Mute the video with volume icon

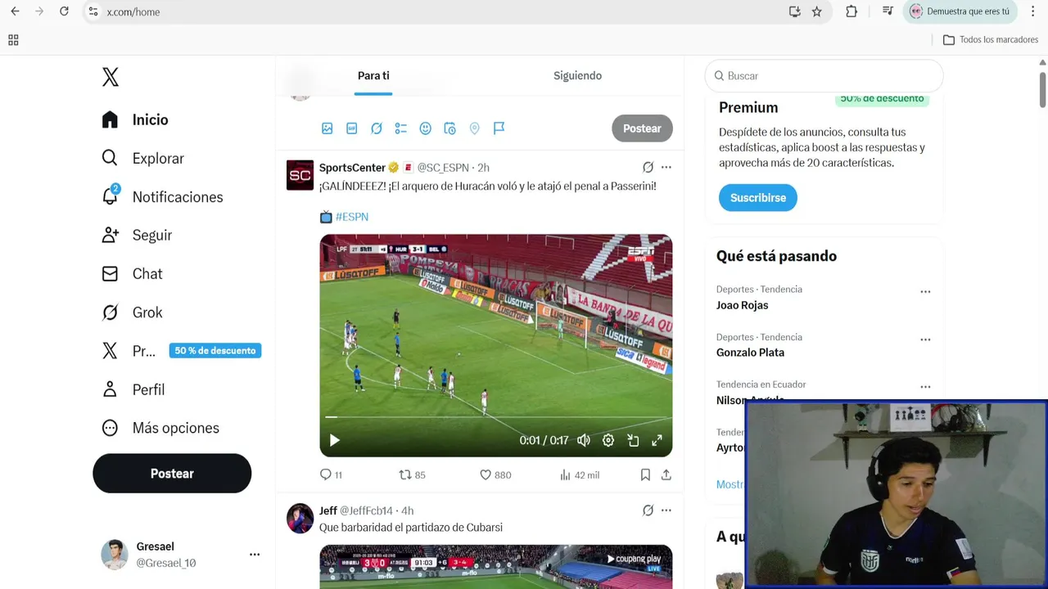584,440
